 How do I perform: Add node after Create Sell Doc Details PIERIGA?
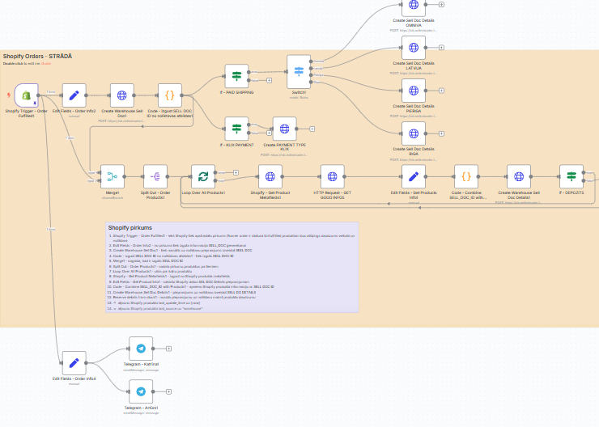click(x=441, y=91)
